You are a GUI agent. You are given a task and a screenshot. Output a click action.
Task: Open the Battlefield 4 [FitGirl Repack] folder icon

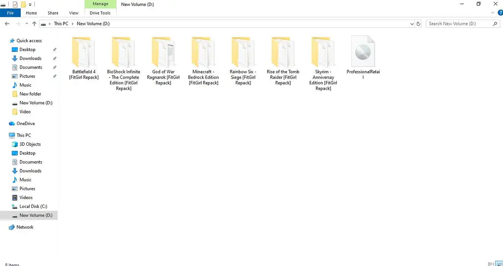(x=83, y=52)
